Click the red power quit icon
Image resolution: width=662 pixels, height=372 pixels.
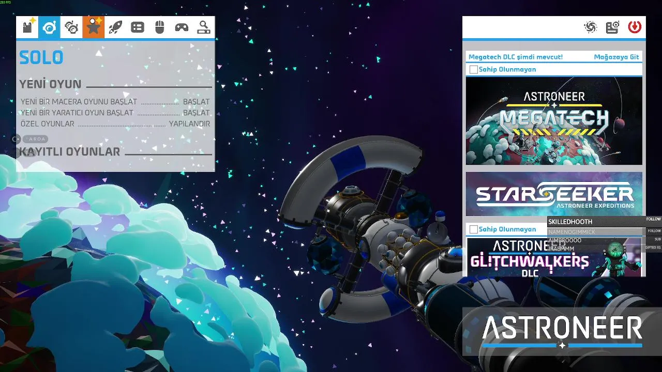pos(635,27)
